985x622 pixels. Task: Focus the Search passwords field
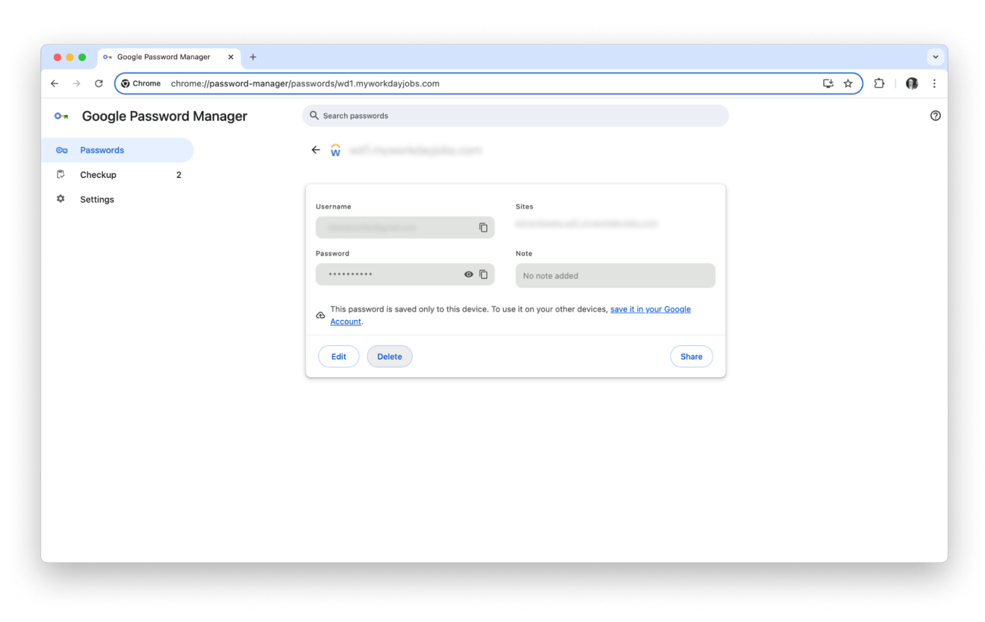pos(515,115)
